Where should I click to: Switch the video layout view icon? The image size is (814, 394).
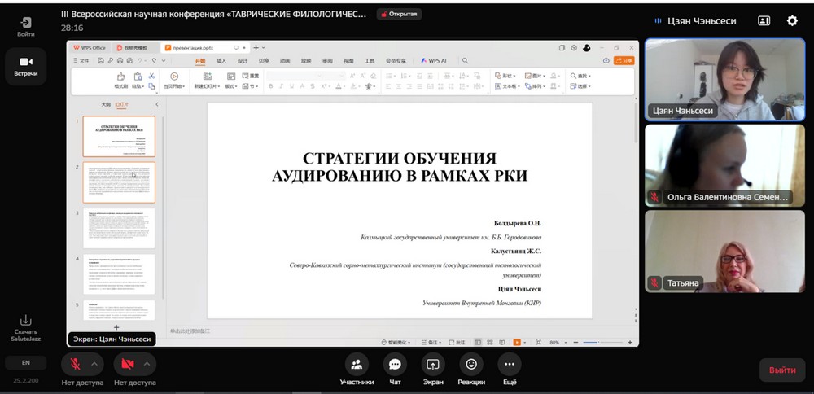coord(764,21)
